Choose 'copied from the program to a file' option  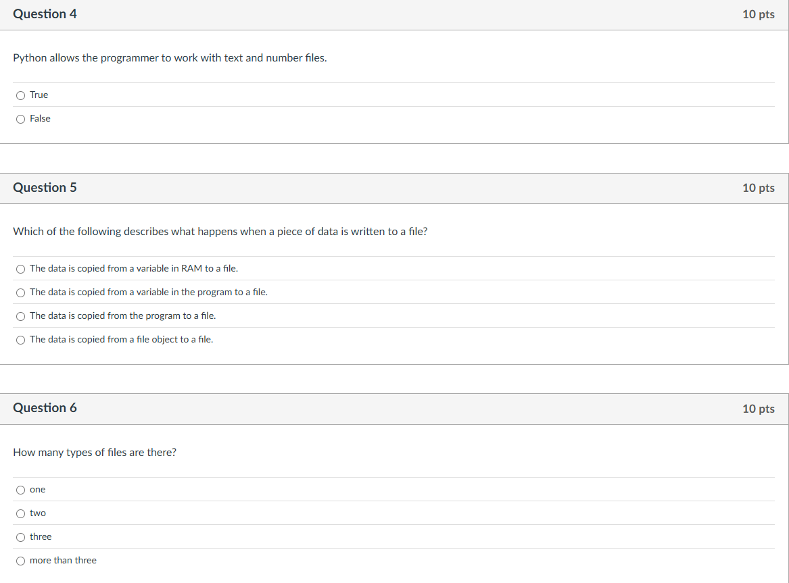pyautogui.click(x=21, y=317)
